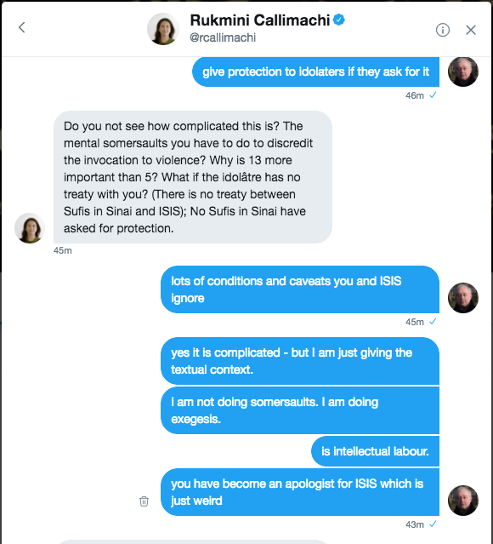Viewport: 493px width, 544px height.
Task: Select the 'lots of conditions and caveats' bubble
Action: [300, 289]
